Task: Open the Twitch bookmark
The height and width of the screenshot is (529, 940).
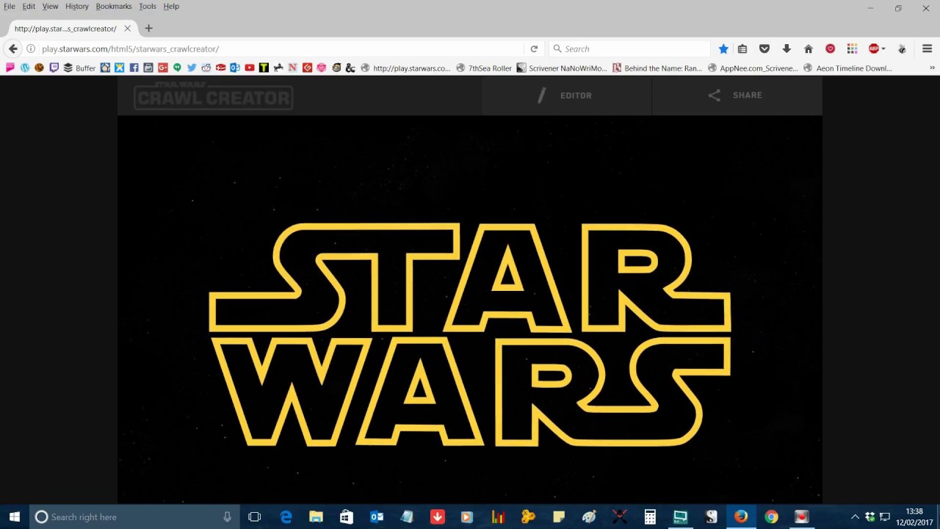Action: pos(54,68)
